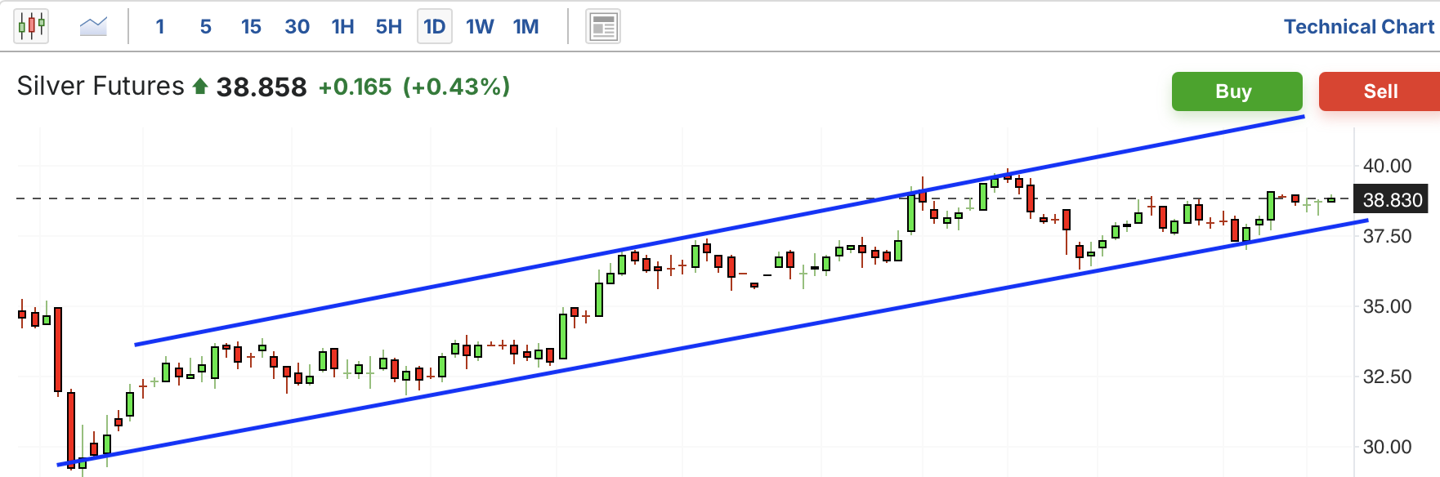
Task: Click the 32.50 price axis label
Action: pyautogui.click(x=1387, y=377)
